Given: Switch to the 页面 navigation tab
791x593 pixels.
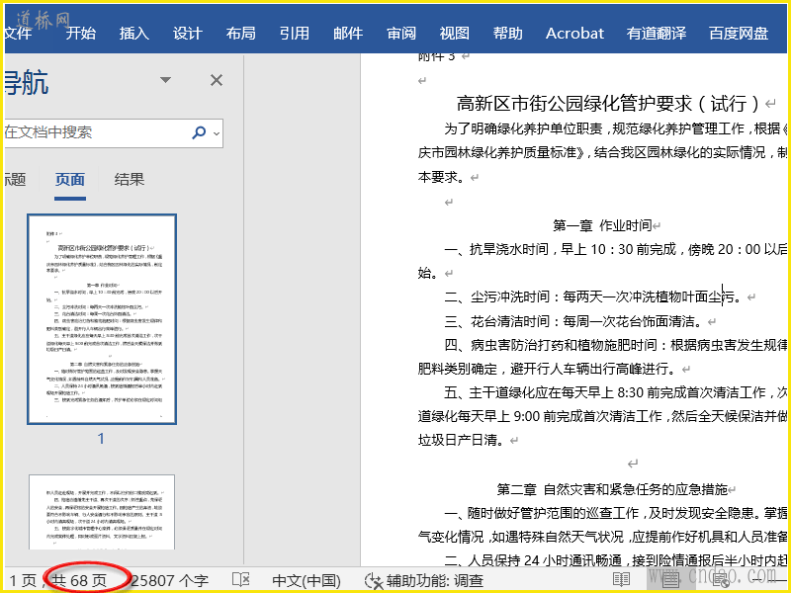Looking at the screenshot, I should pyautogui.click(x=70, y=180).
